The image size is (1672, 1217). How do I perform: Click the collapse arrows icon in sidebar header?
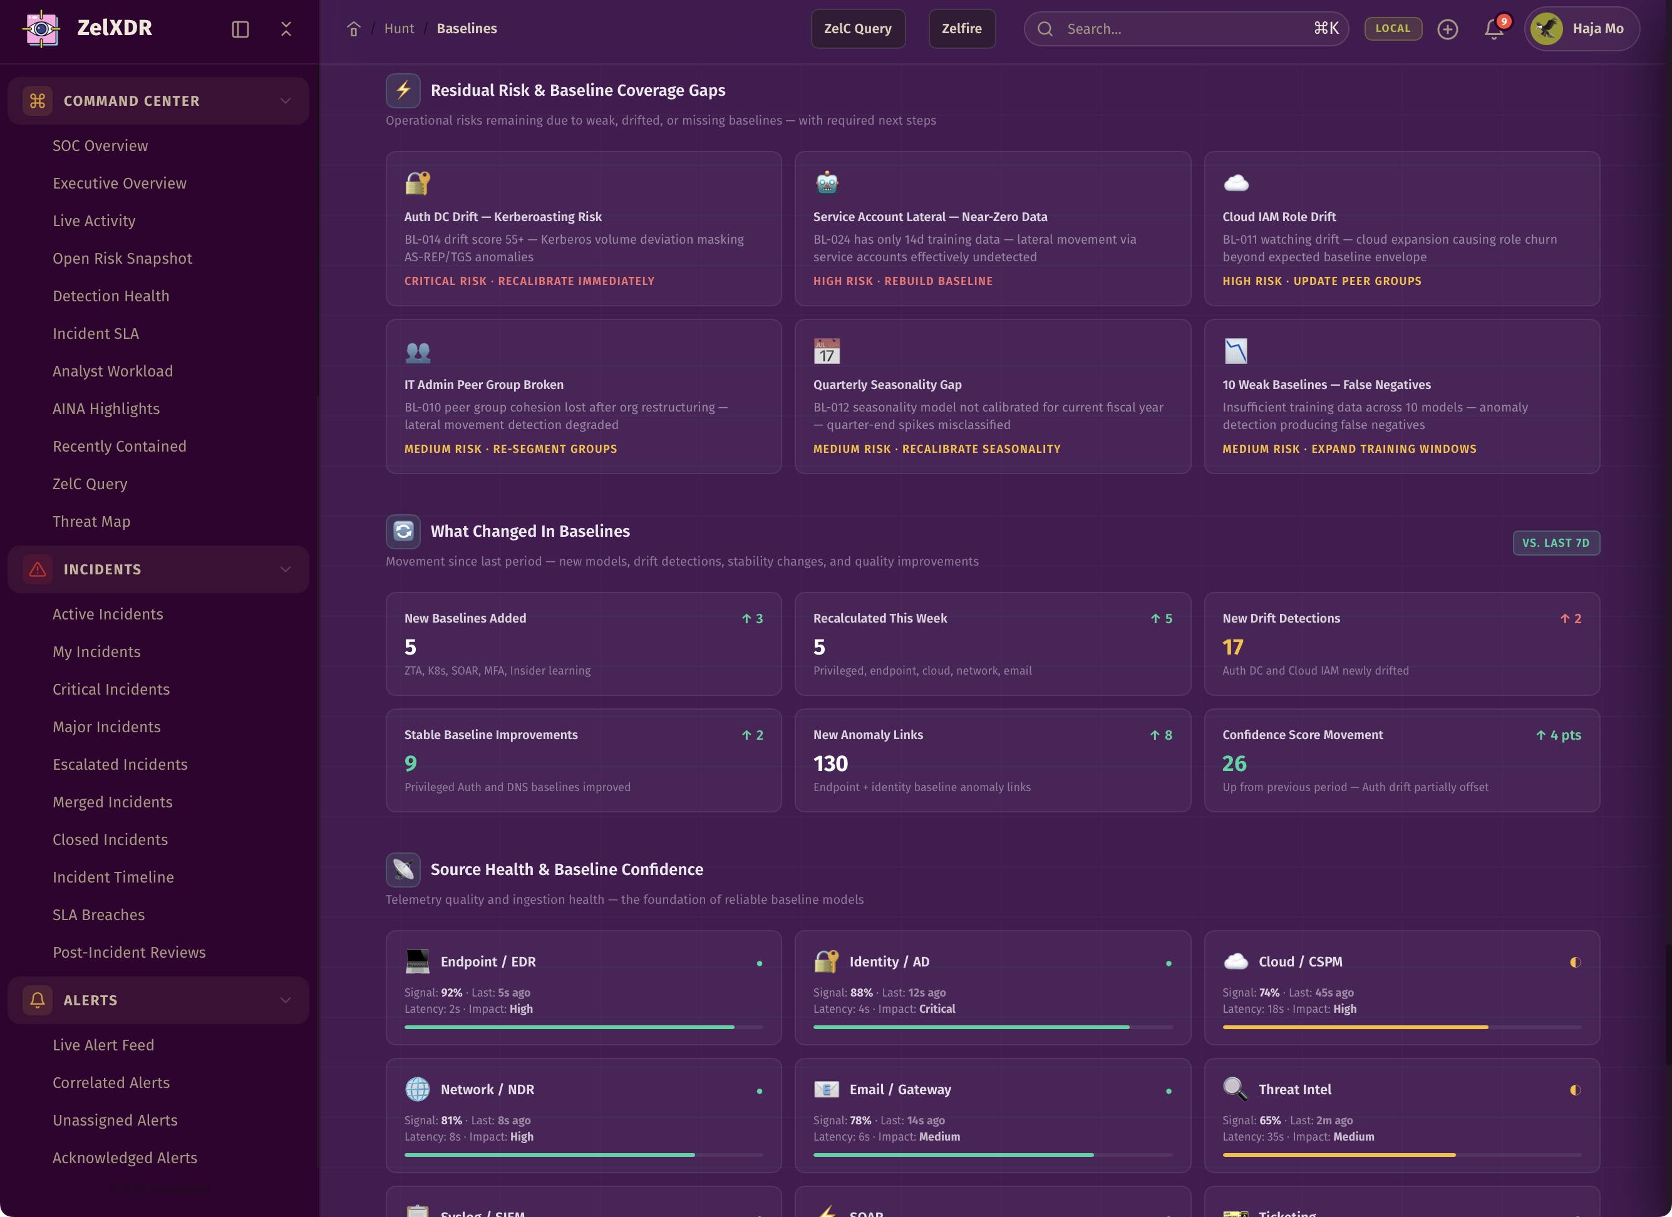[x=286, y=29]
